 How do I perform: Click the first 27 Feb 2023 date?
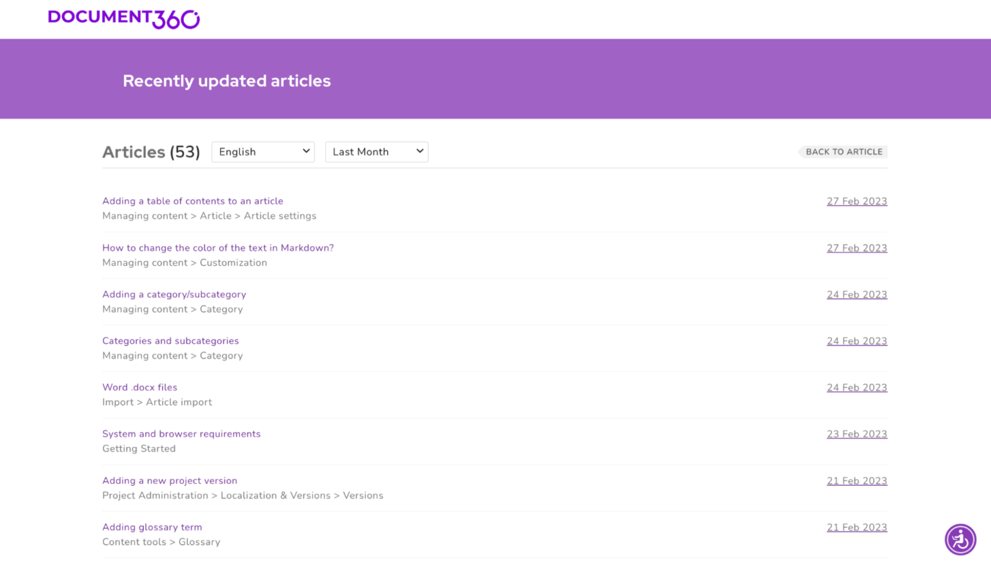856,201
